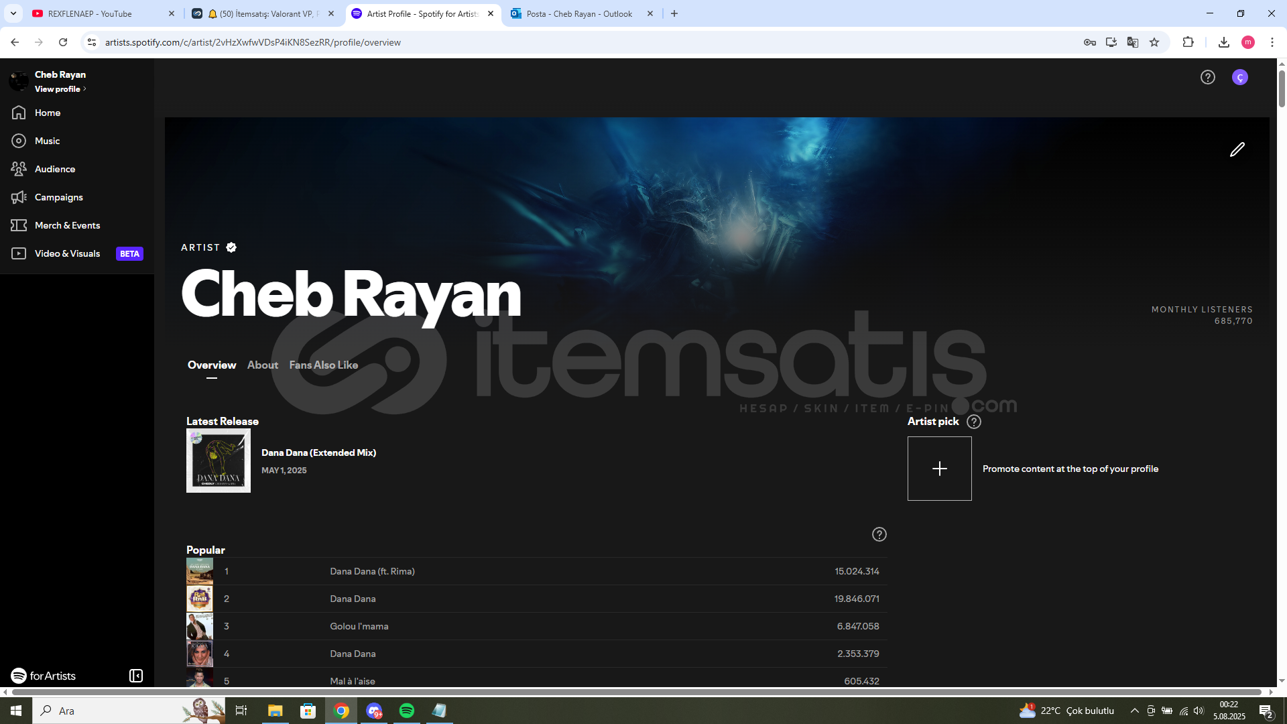Viewport: 1287px width, 724px height.
Task: Open Chrome three-dot menu
Action: [1272, 42]
